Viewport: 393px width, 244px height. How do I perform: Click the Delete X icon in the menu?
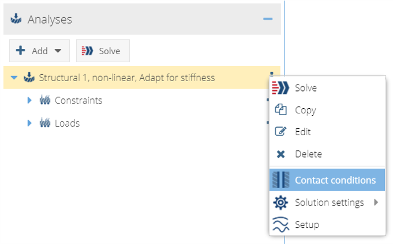pyautogui.click(x=281, y=154)
